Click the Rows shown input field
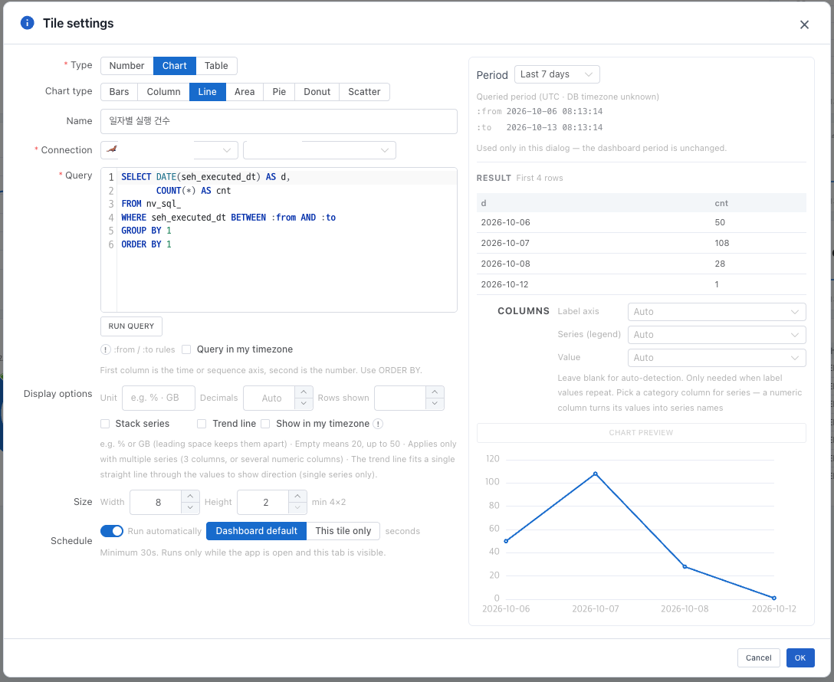This screenshot has width=834, height=682. coord(400,398)
